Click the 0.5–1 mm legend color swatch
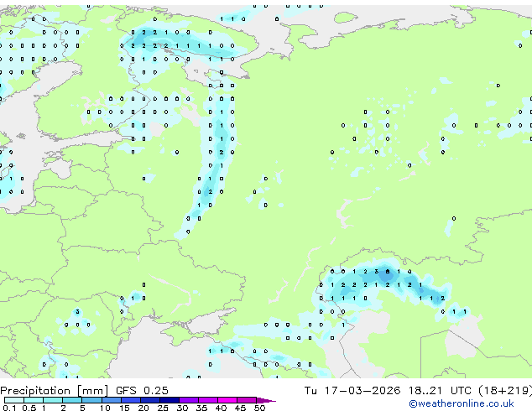This screenshot has height=411, width=532. (x=34, y=400)
